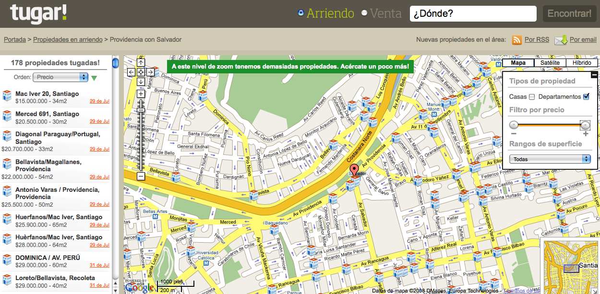Select the Arriendo radio option
The height and width of the screenshot is (294, 600).
click(301, 13)
